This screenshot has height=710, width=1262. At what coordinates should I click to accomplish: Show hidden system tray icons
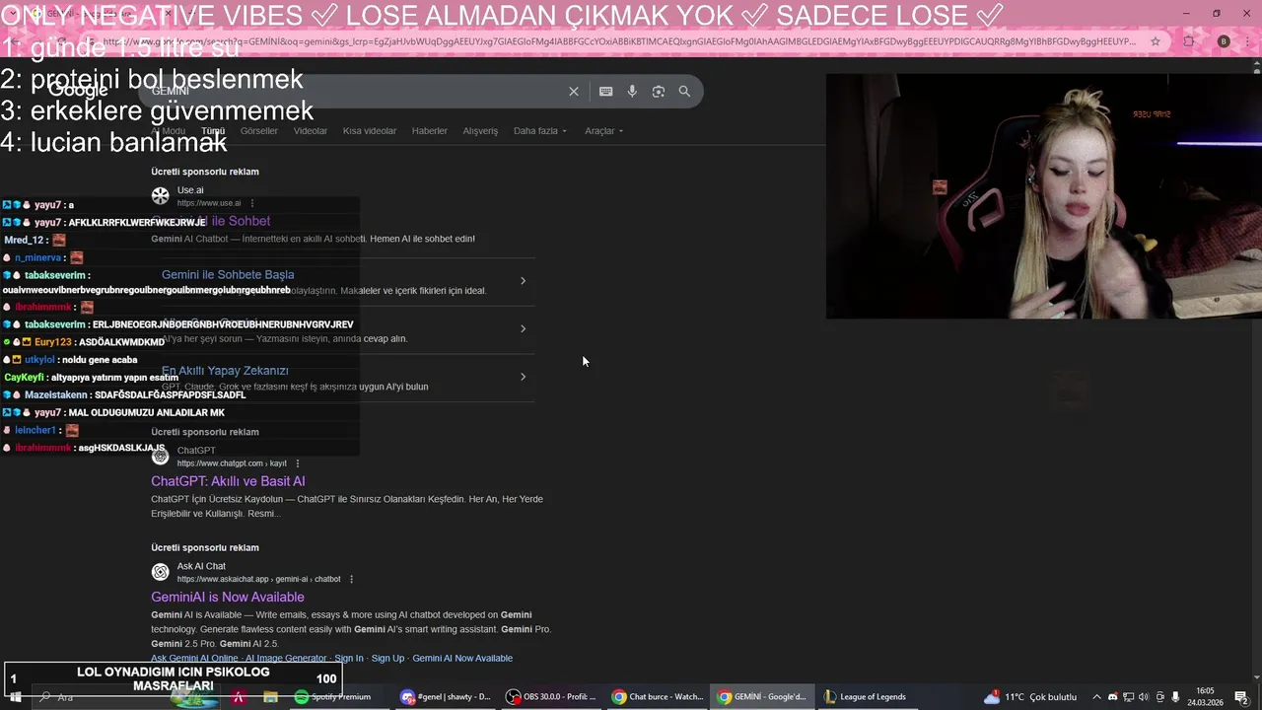tap(1096, 697)
